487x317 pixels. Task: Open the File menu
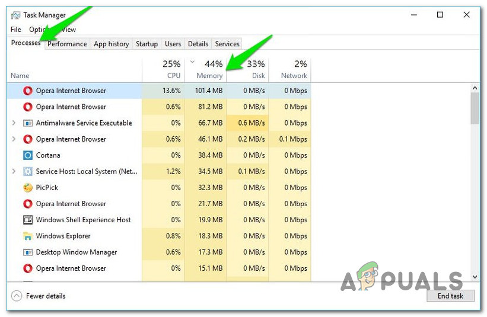(x=16, y=30)
